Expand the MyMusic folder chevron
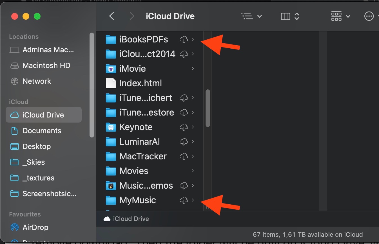 (193, 200)
